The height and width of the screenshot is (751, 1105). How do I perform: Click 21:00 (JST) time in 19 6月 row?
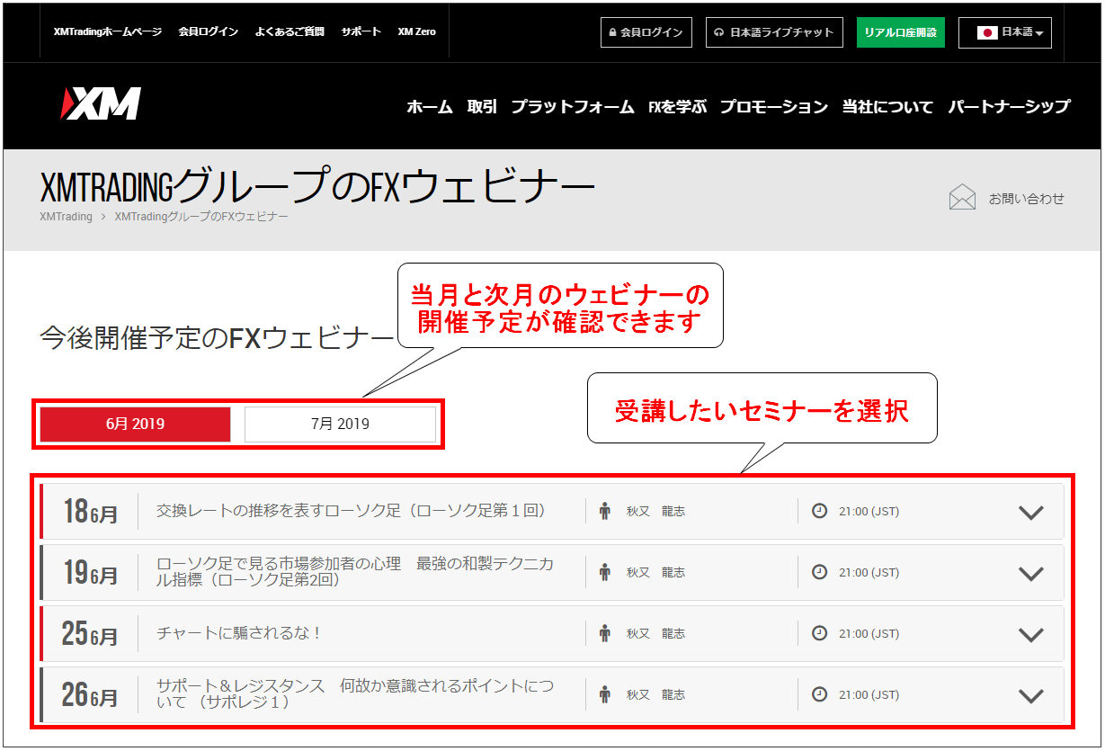coord(869,572)
